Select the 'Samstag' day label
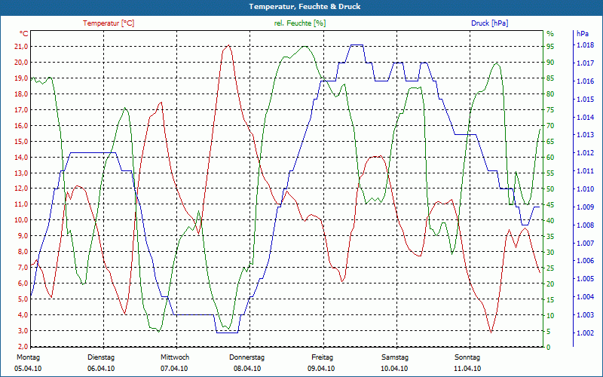 [394, 357]
